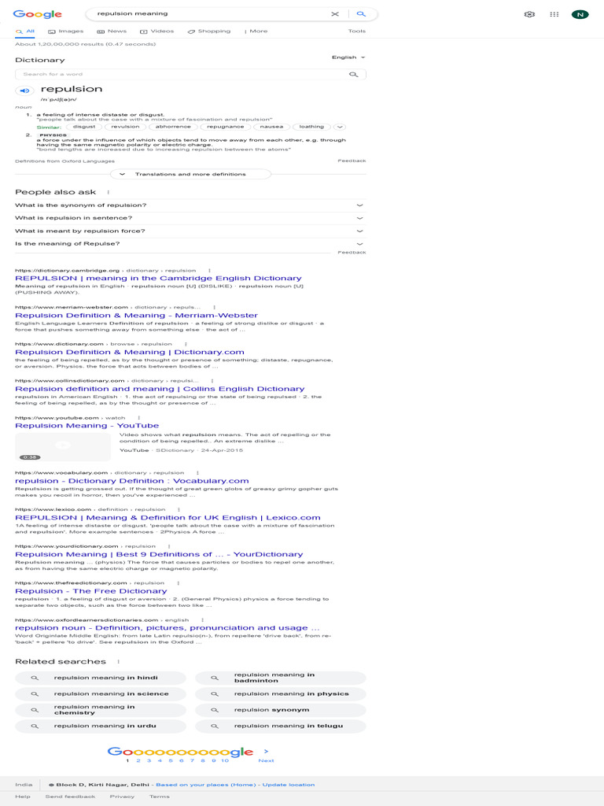
Task: Go to results page 2
Action: (138, 761)
